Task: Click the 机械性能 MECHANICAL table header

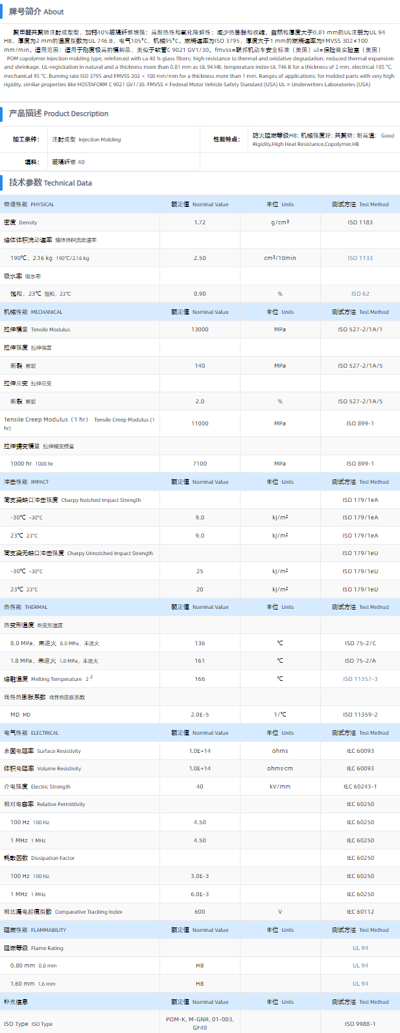Action: (x=33, y=312)
